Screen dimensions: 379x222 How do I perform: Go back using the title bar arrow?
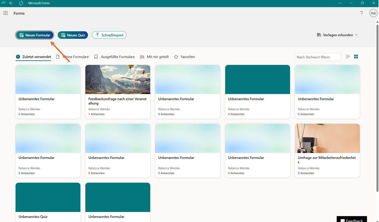[x=11, y=3]
